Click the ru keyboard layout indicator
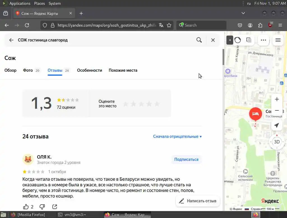This screenshot has width=287, height=218. point(249,3)
